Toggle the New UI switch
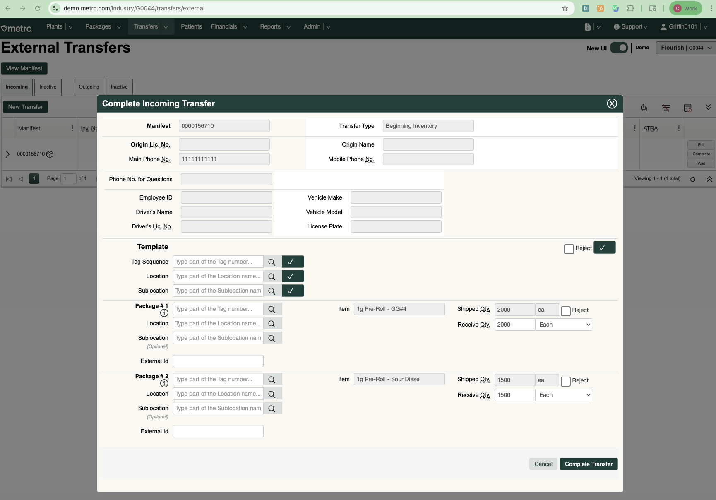The height and width of the screenshot is (500, 716). pos(619,48)
